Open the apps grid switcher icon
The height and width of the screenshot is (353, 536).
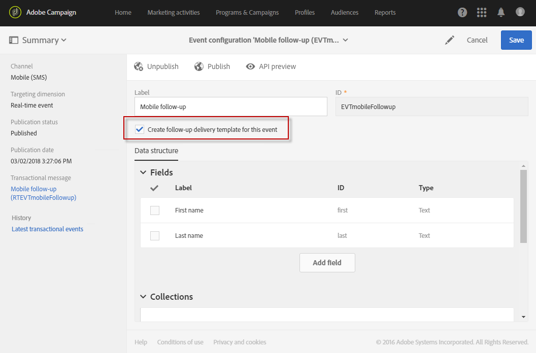click(482, 13)
